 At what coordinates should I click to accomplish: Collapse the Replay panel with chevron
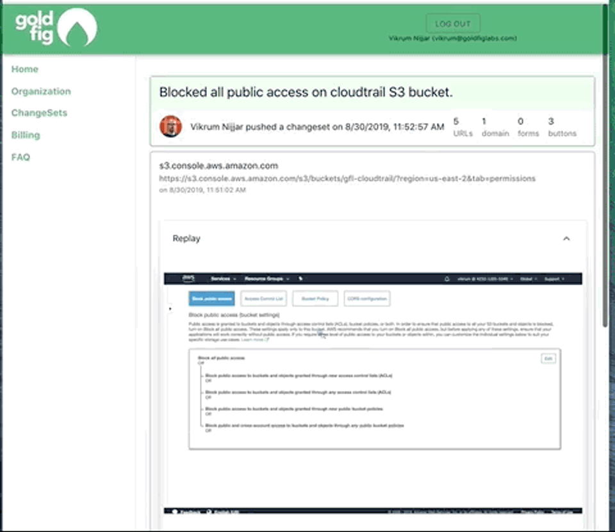point(566,238)
